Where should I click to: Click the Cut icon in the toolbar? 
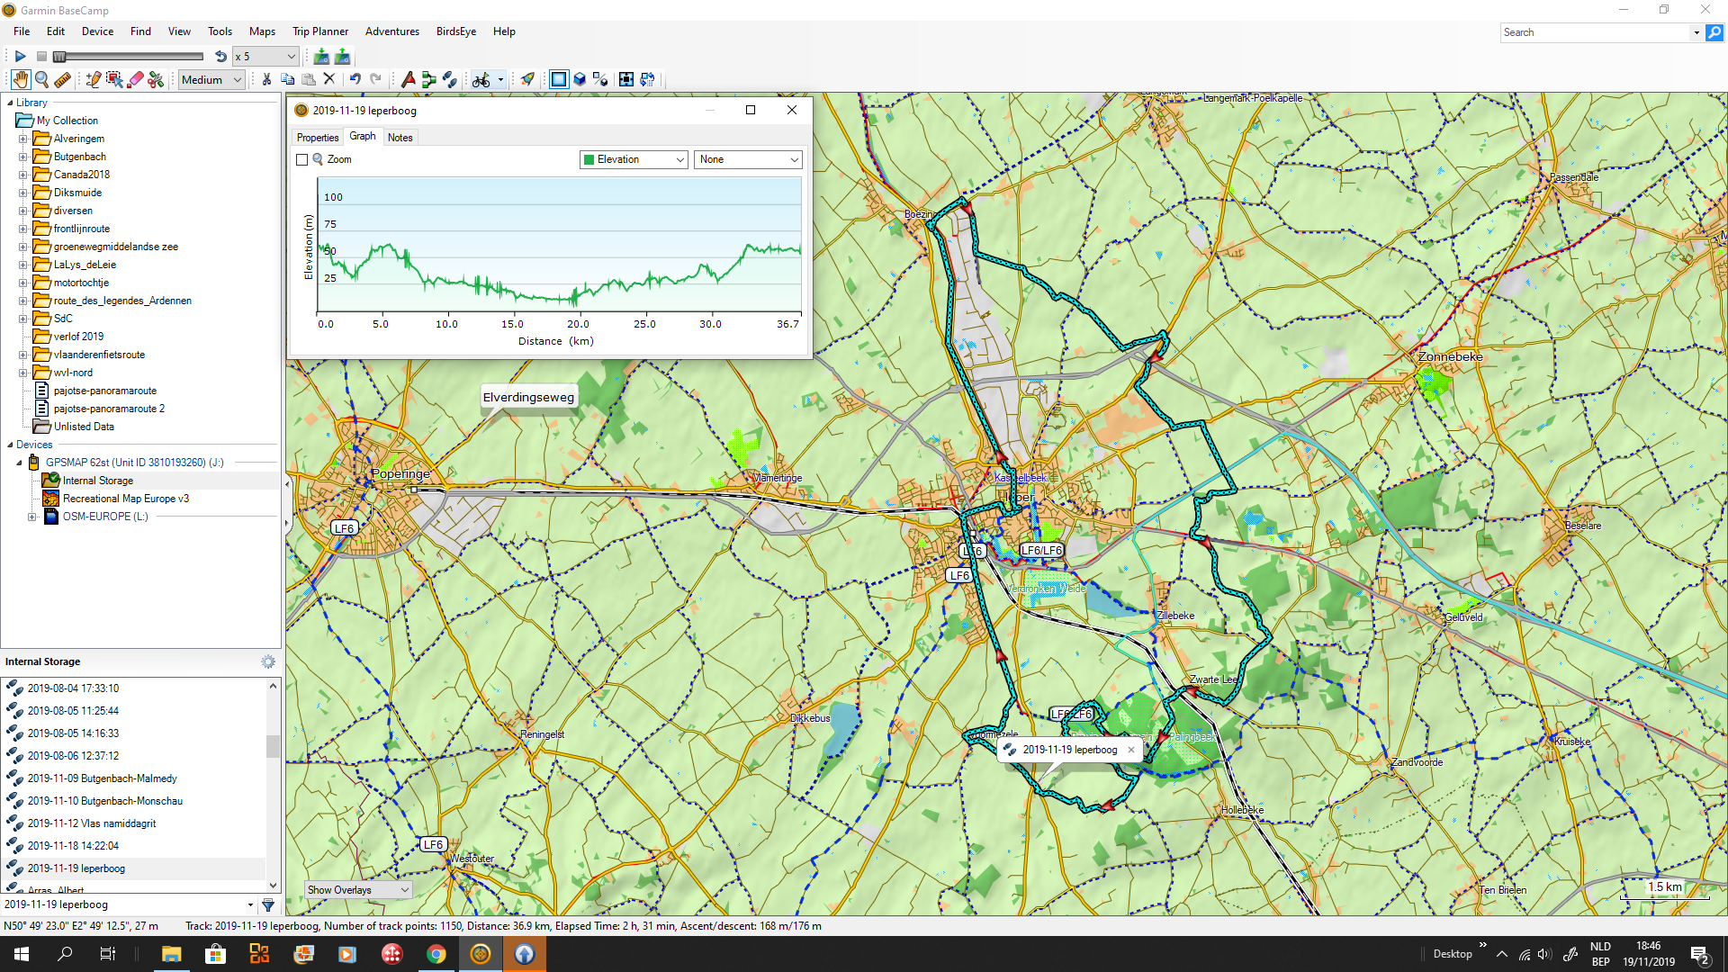[267, 79]
